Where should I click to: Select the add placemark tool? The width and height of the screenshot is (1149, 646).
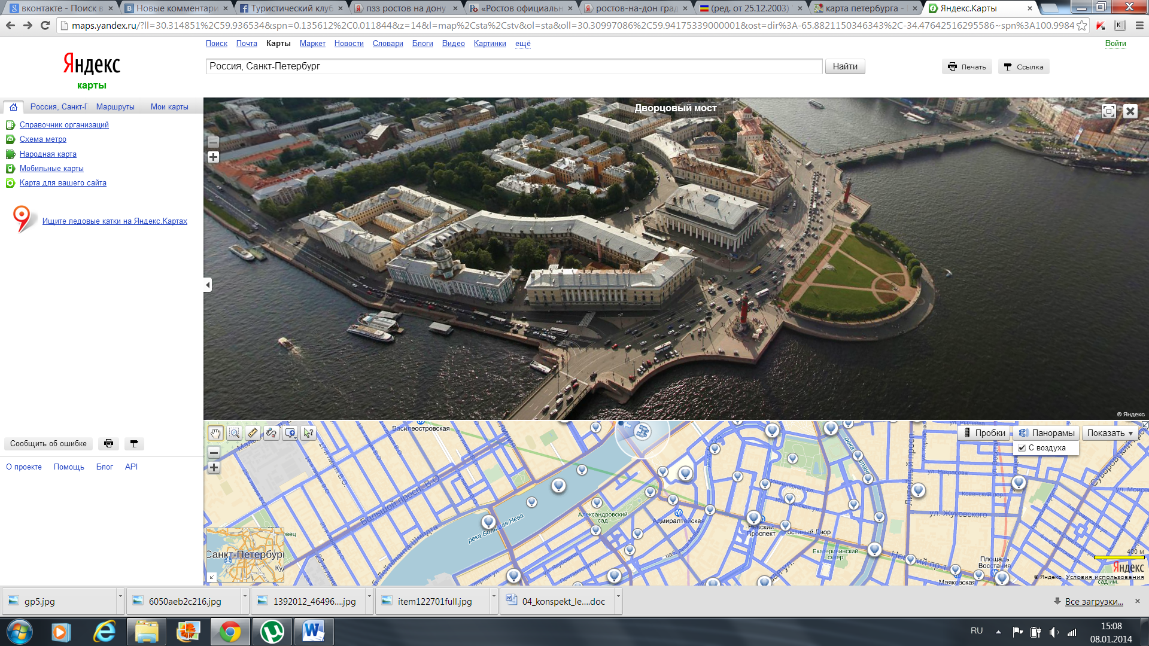click(x=290, y=433)
